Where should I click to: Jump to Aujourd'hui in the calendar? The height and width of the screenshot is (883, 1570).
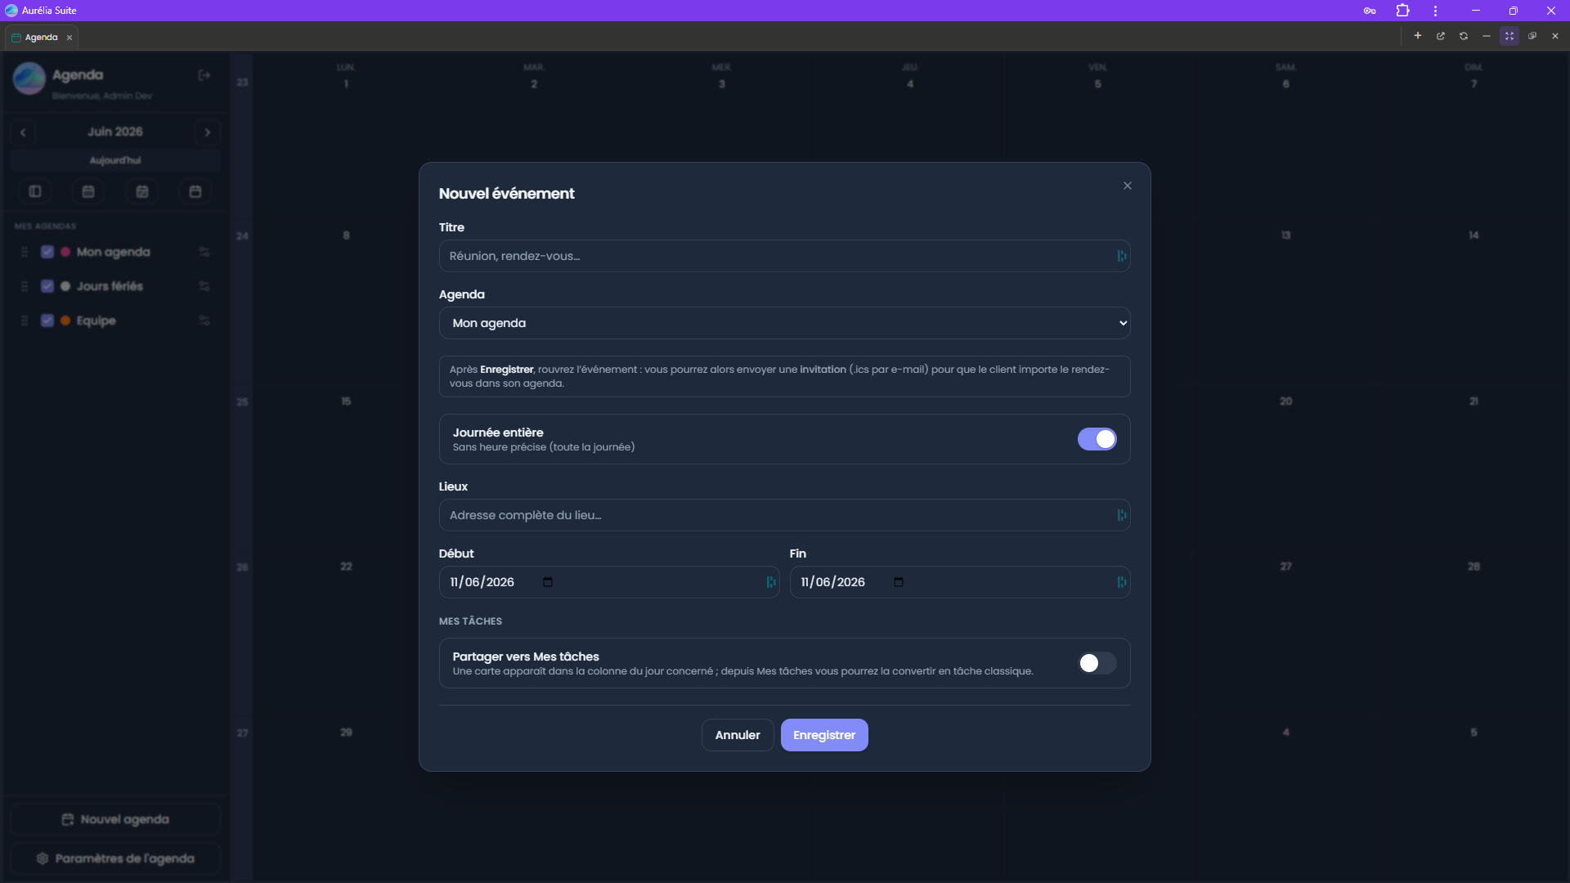click(115, 160)
